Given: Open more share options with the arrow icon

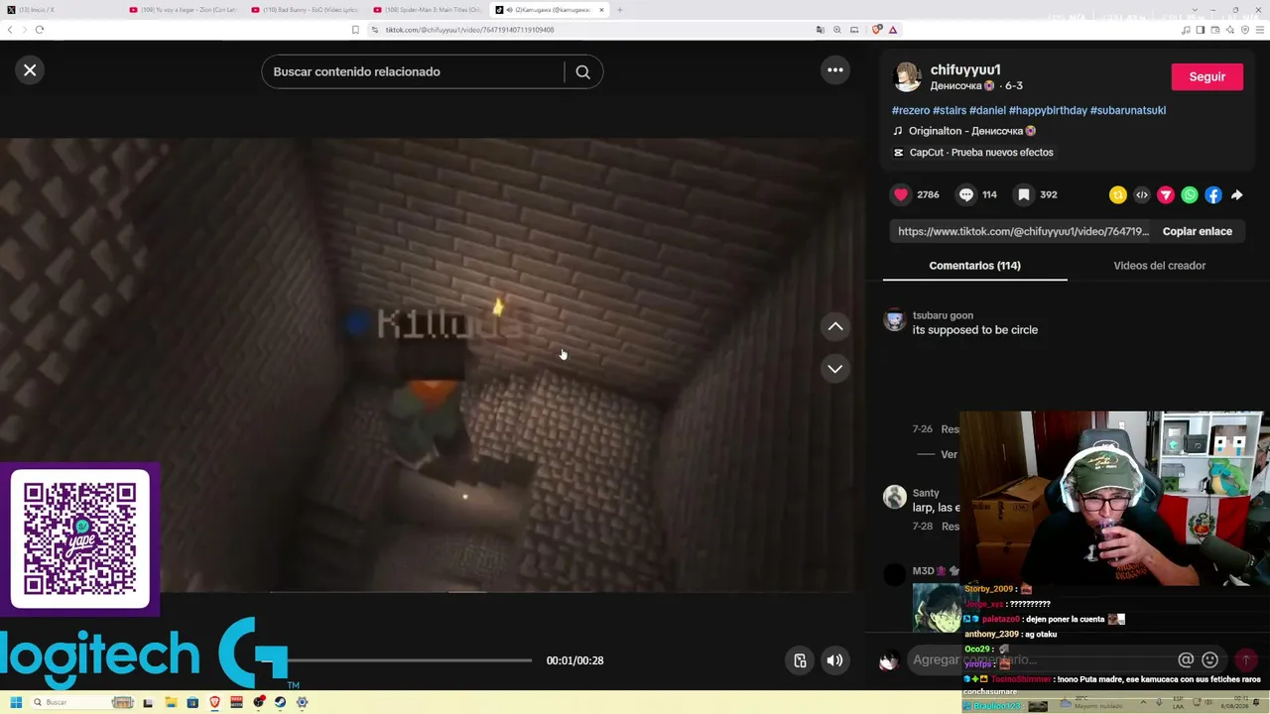Looking at the screenshot, I should coord(1236,195).
